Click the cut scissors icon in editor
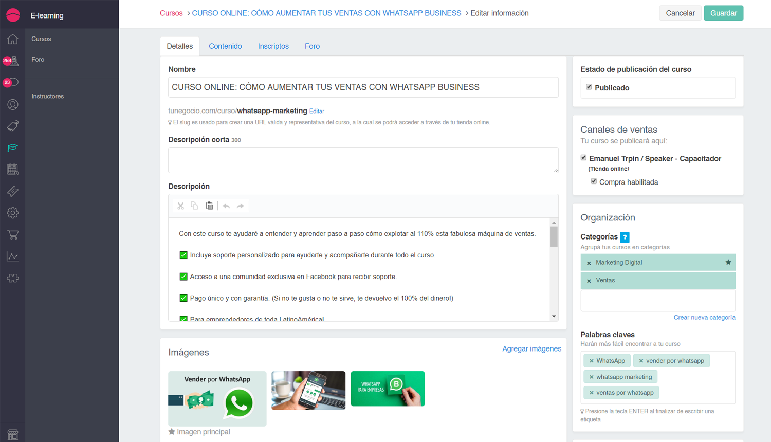Image resolution: width=771 pixels, height=442 pixels. (180, 206)
